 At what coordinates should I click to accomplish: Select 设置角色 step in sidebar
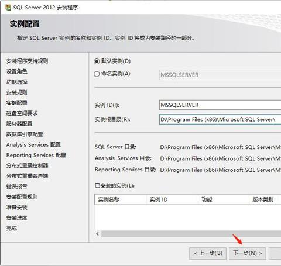16,71
